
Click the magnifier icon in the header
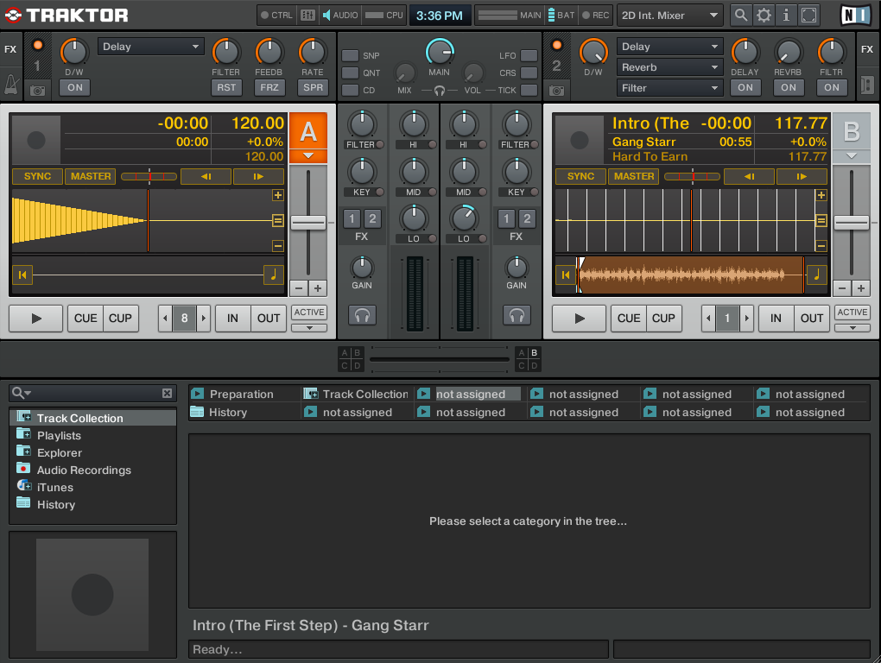(x=741, y=15)
